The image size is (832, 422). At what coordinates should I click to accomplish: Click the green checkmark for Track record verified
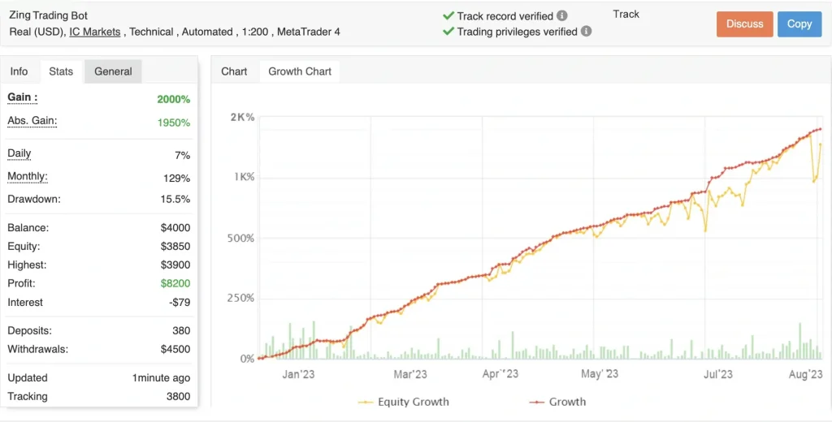click(x=448, y=15)
